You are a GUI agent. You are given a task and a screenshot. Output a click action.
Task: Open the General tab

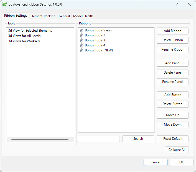(64, 16)
